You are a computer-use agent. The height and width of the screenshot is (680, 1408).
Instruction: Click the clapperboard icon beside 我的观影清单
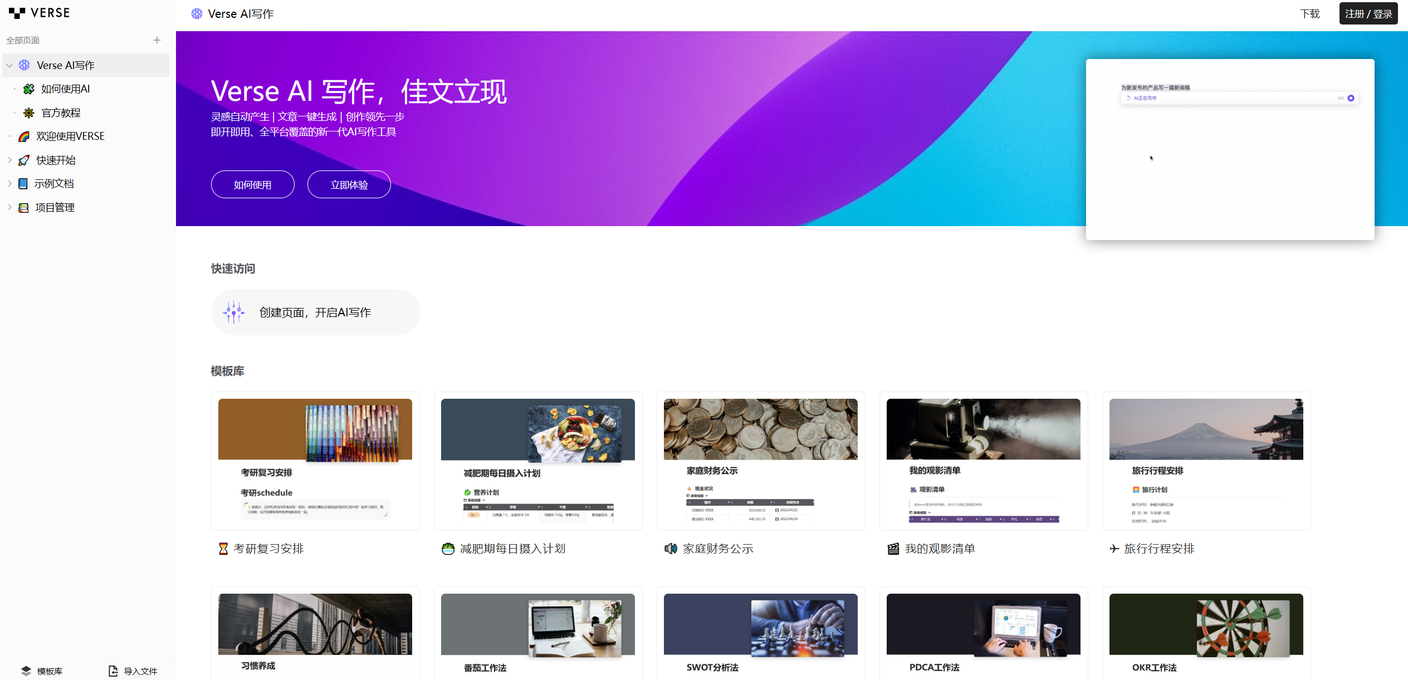[893, 549]
